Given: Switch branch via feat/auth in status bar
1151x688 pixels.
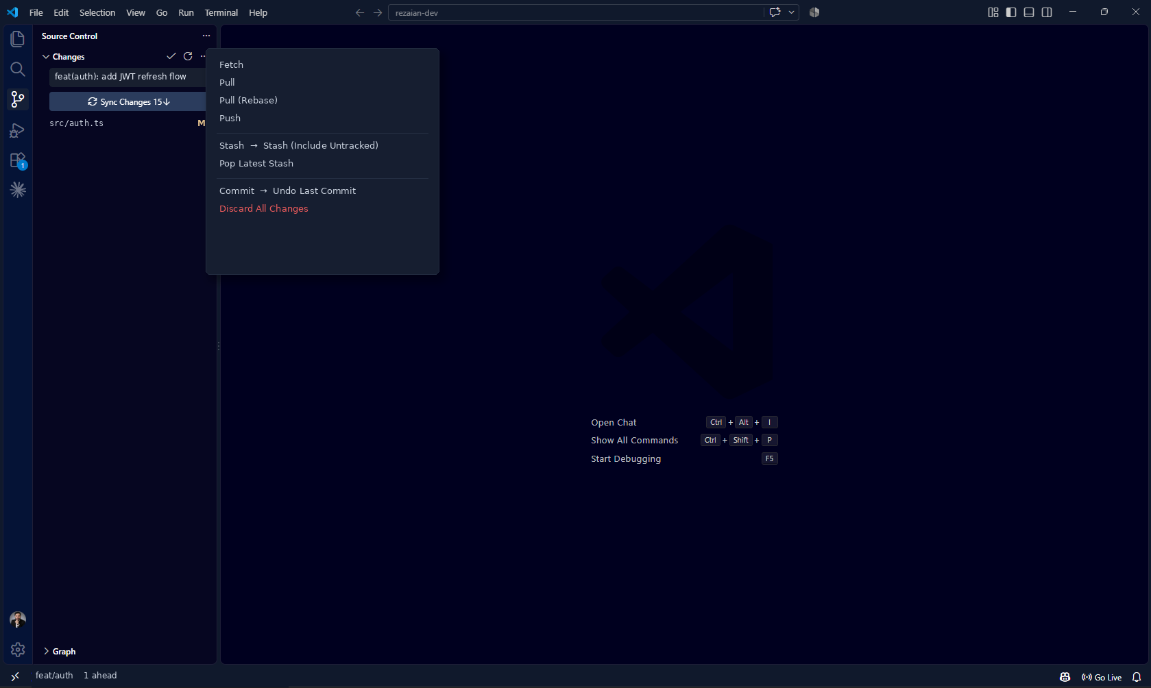Looking at the screenshot, I should coord(54,676).
